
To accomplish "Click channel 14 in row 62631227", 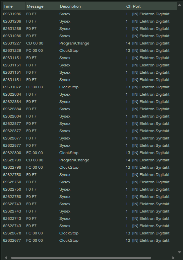I will 128,43.
